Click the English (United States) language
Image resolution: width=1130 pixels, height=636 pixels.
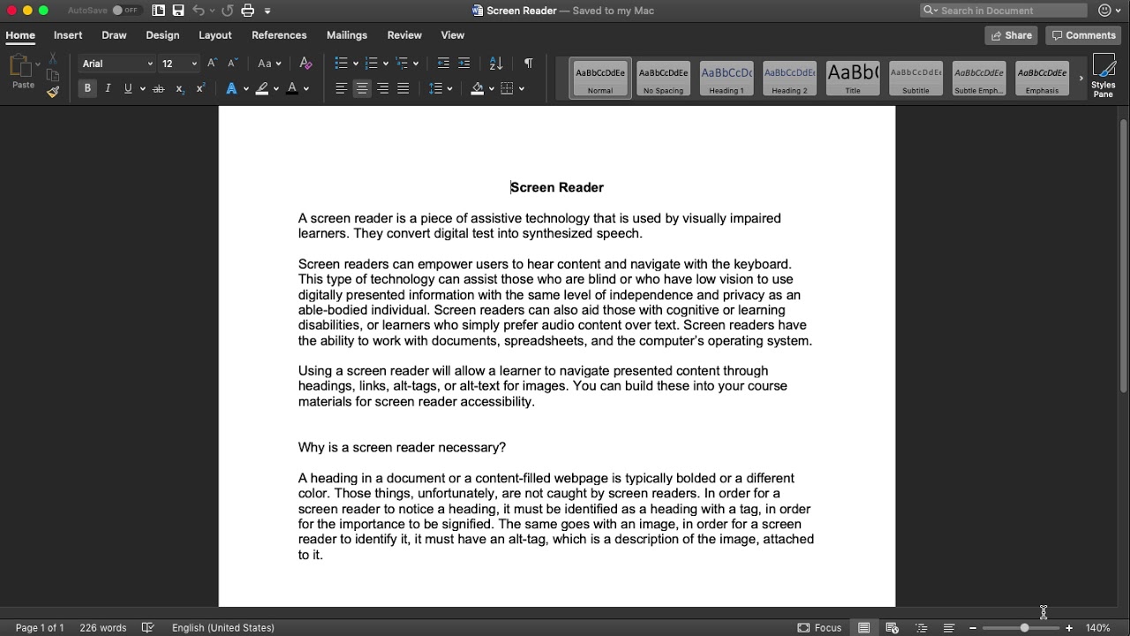click(x=223, y=628)
